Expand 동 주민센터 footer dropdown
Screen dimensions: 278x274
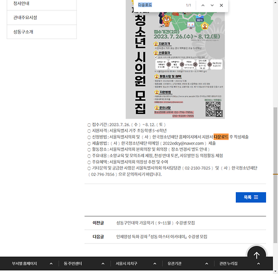pyautogui.click(x=84, y=264)
